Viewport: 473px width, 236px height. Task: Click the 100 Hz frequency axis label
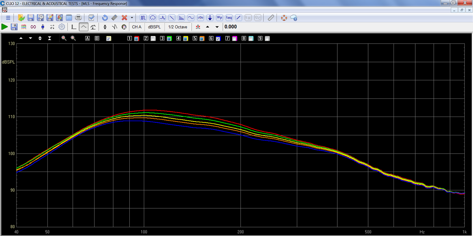coord(144,232)
